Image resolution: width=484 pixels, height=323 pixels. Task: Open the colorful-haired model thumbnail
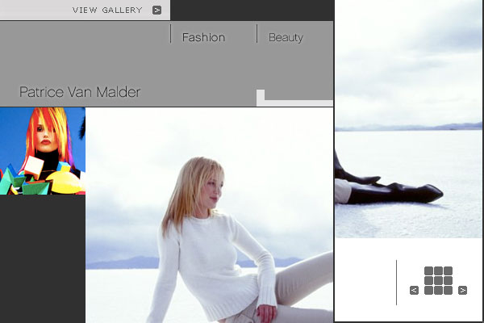coord(42,151)
